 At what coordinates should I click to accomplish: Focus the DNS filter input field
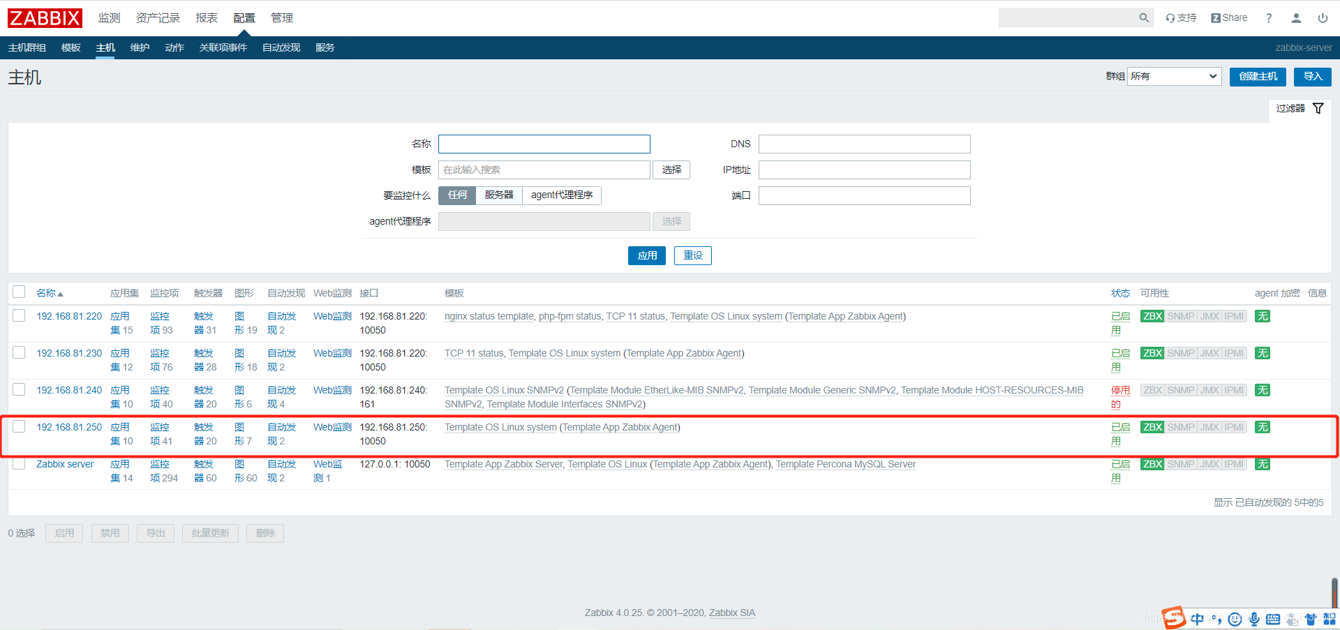(x=865, y=144)
